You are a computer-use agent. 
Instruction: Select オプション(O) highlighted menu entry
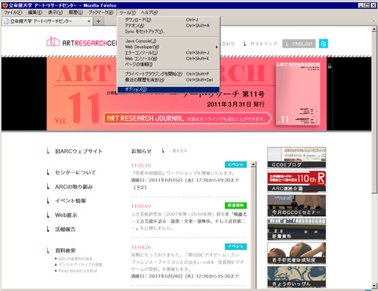(168, 90)
